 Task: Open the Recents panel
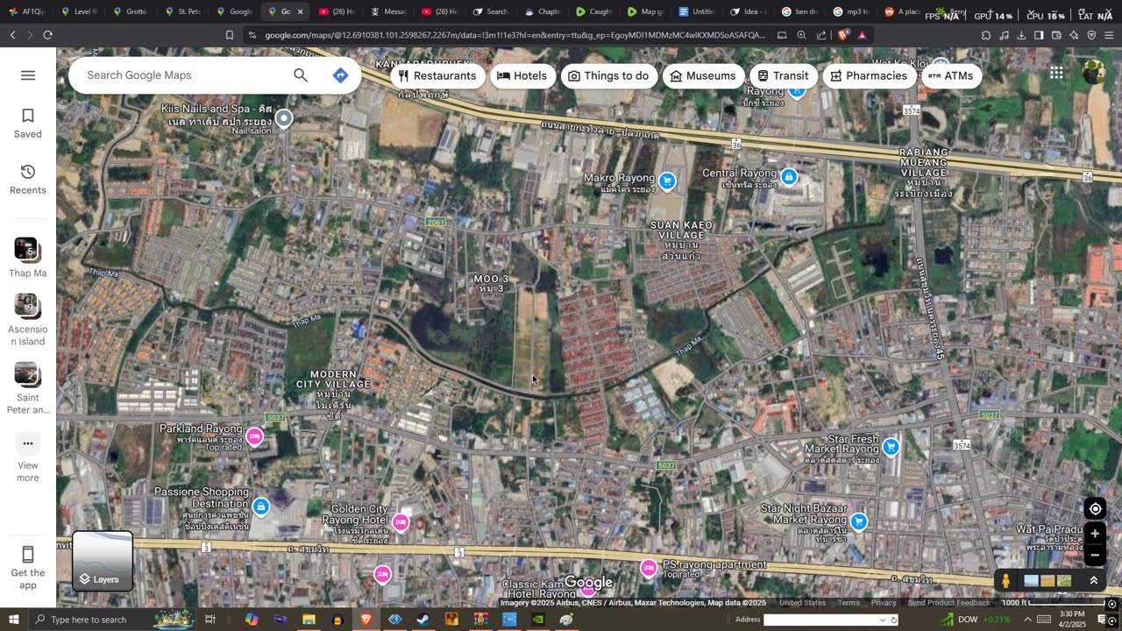pos(28,180)
